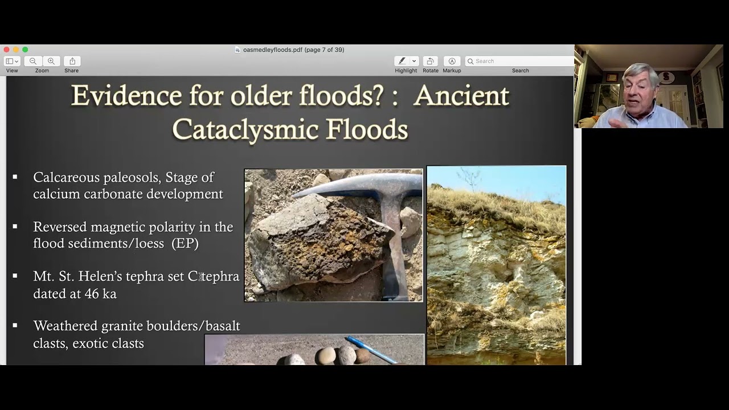Screen dimensions: 729x410
Task: Click the rounded pebbles photo
Action: pos(314,350)
